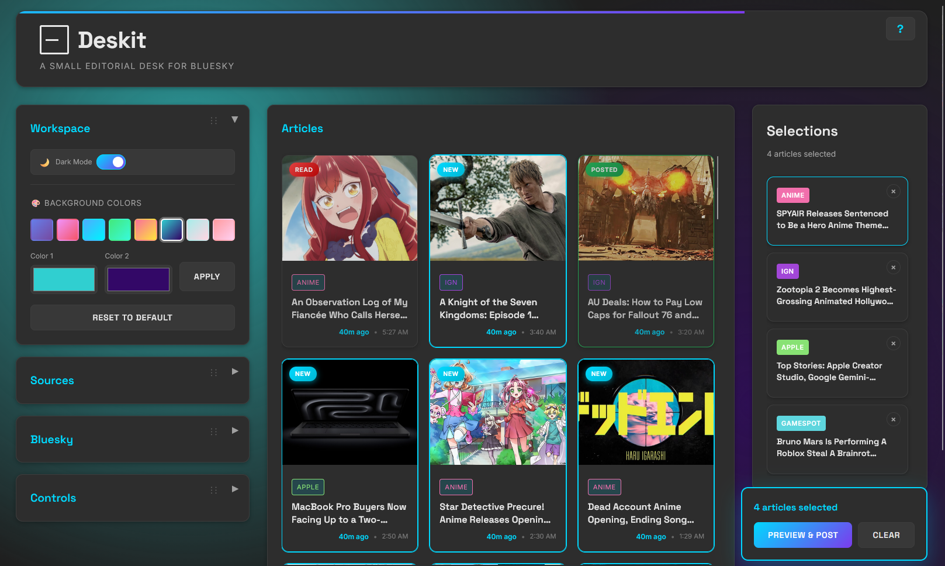Select article title 'A Knight of the Seven Kingdoms'
The width and height of the screenshot is (945, 566).
[489, 309]
